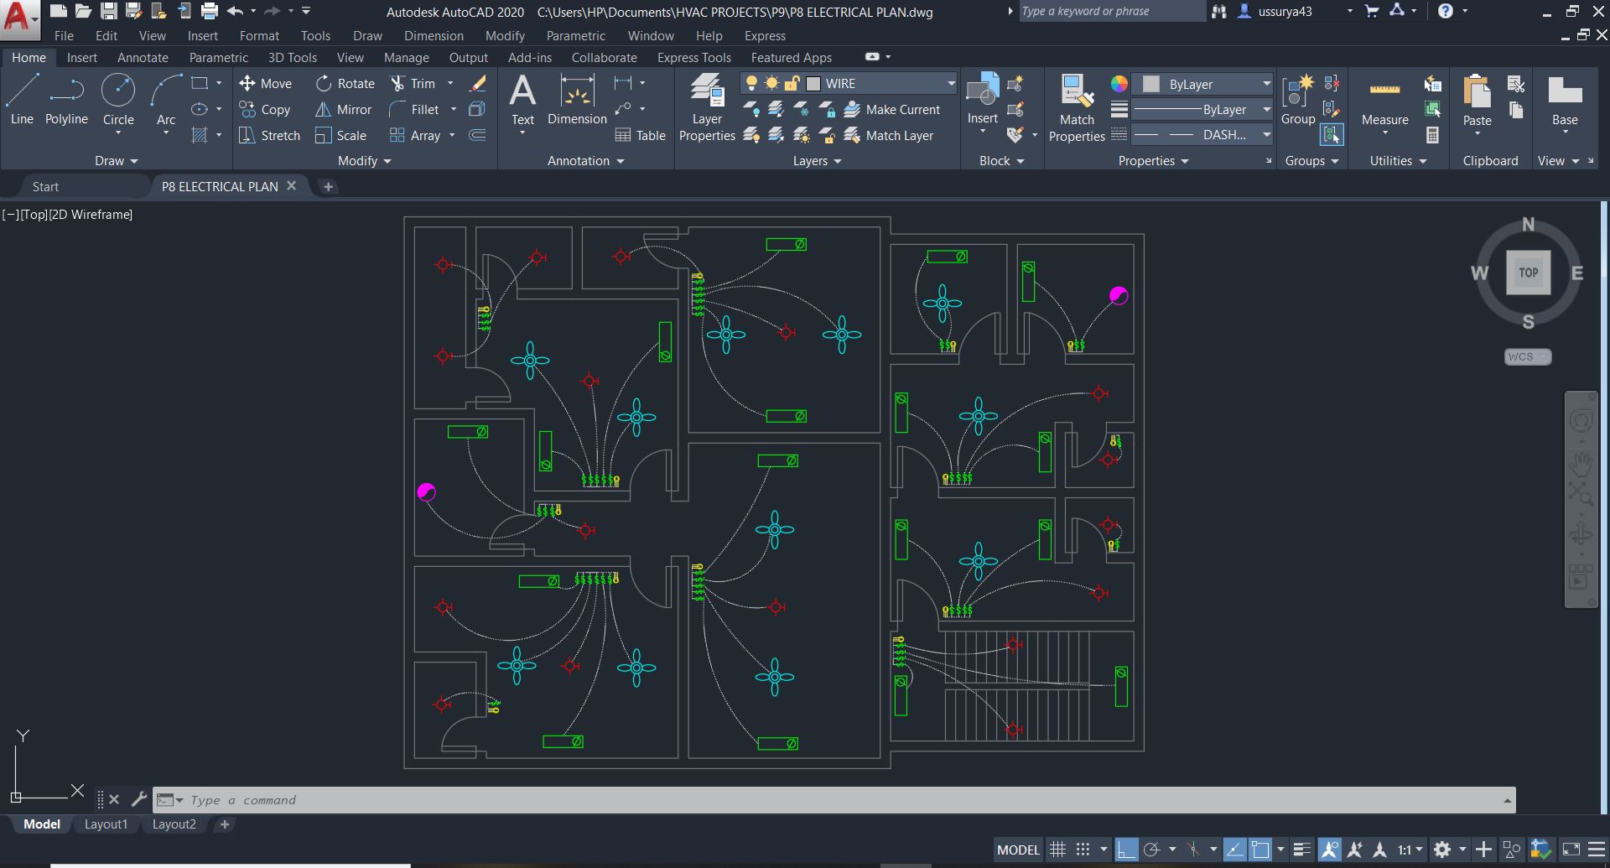
Task: Open Layer Properties manager
Action: [x=707, y=107]
